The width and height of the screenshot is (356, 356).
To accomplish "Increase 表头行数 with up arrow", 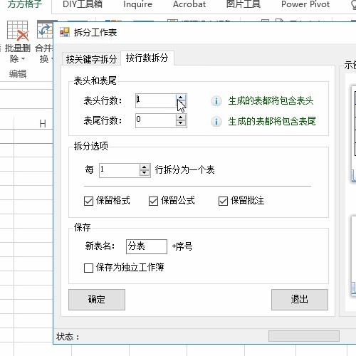I will pyautogui.click(x=181, y=98).
